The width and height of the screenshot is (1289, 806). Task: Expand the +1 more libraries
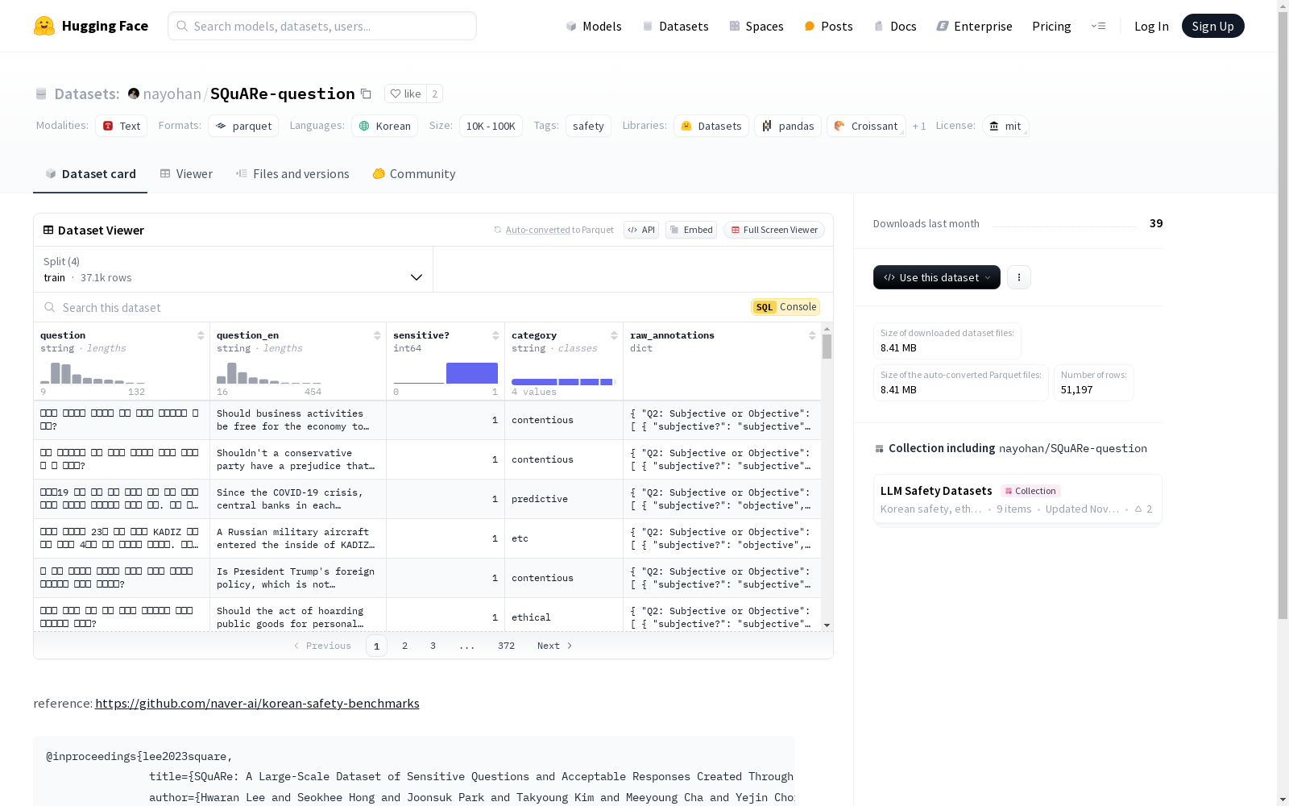[919, 126]
